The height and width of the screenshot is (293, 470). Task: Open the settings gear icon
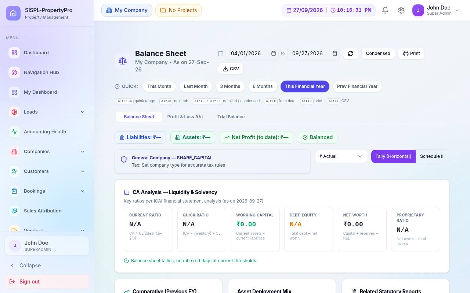pos(401,10)
